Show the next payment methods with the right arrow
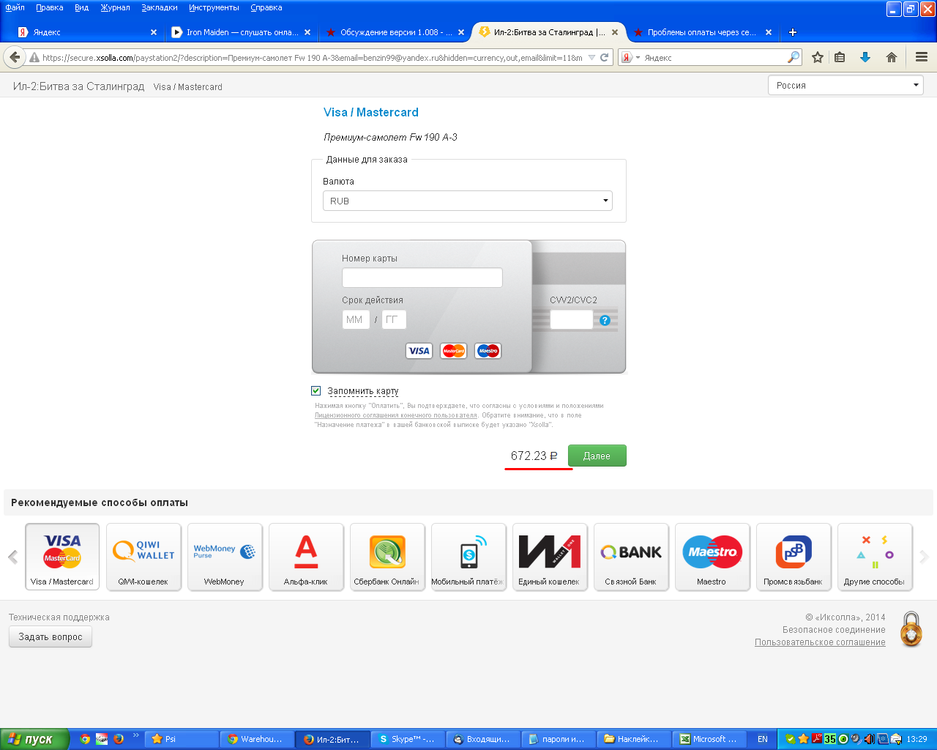 (924, 557)
